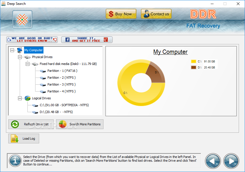This screenshot has width=245, height=172.
Task: Collapse the Fixed hard disk media node
Action: (x=27, y=64)
